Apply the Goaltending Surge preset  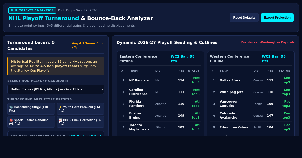pos(31,109)
